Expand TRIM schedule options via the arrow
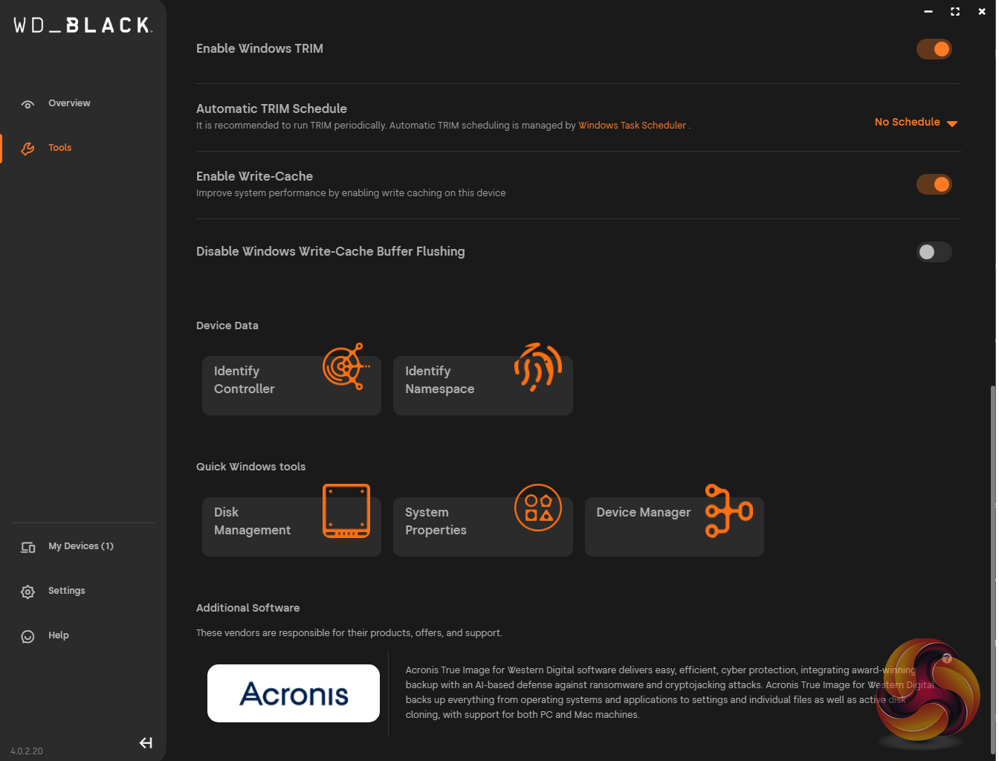The width and height of the screenshot is (999, 761). (x=952, y=123)
